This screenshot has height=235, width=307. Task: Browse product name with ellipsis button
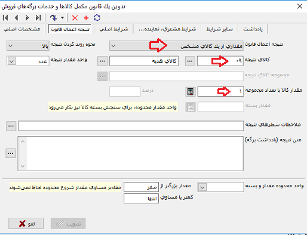tap(102, 61)
